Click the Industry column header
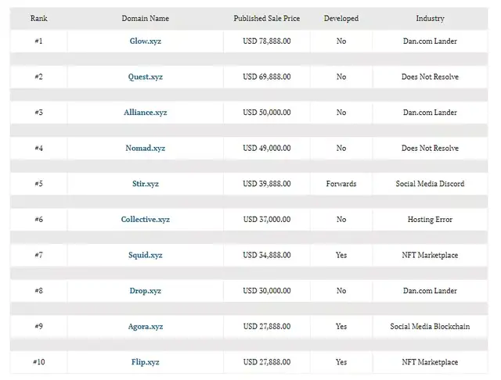The image size is (501, 380). (430, 18)
